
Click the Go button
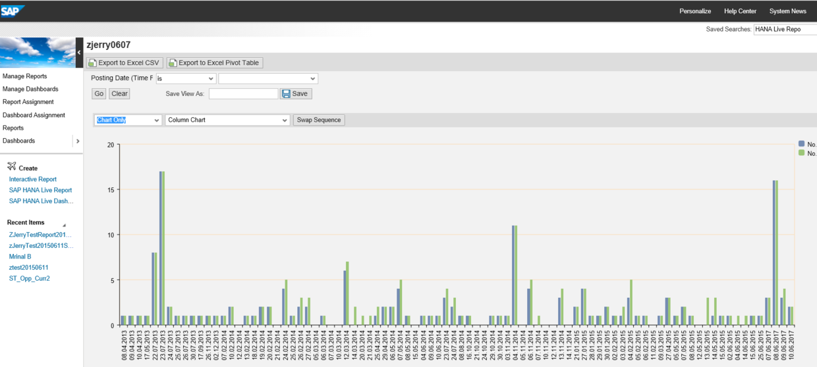tap(99, 93)
